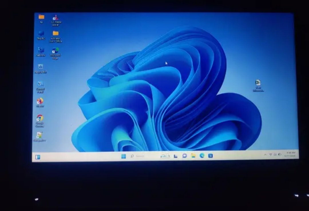The width and height of the screenshot is (309, 211).
Task: Open the network status in the system tray
Action: (x=271, y=155)
